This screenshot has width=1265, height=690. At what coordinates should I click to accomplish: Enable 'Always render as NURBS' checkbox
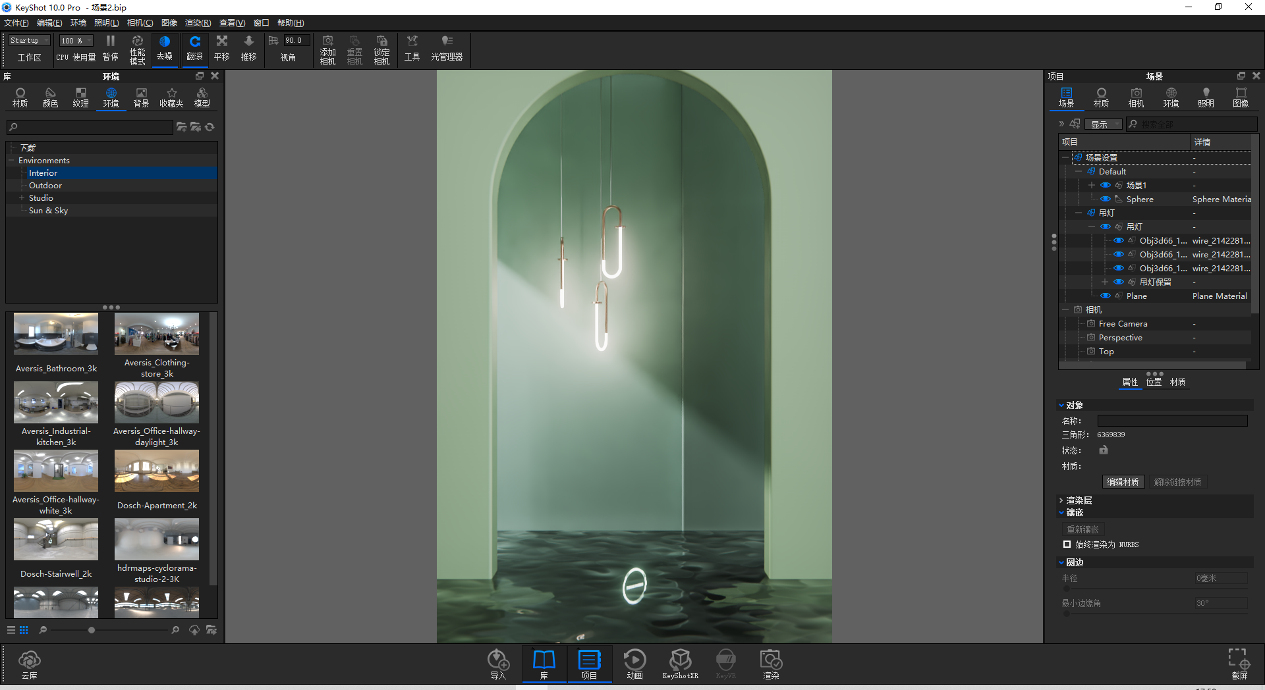click(1067, 544)
